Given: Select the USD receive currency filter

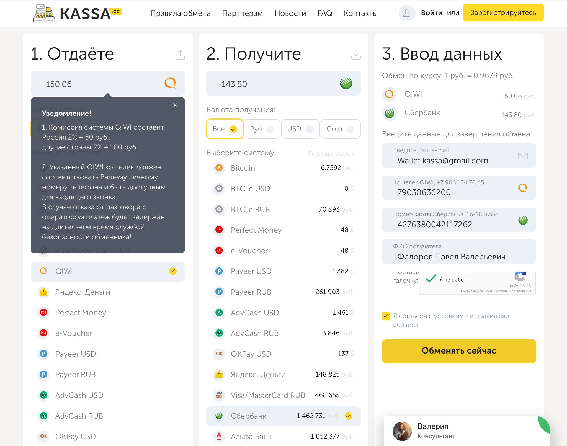Looking at the screenshot, I should click(300, 129).
